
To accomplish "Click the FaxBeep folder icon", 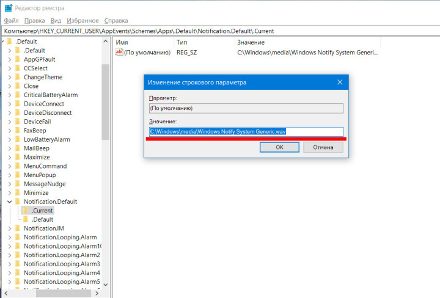I will [x=18, y=130].
